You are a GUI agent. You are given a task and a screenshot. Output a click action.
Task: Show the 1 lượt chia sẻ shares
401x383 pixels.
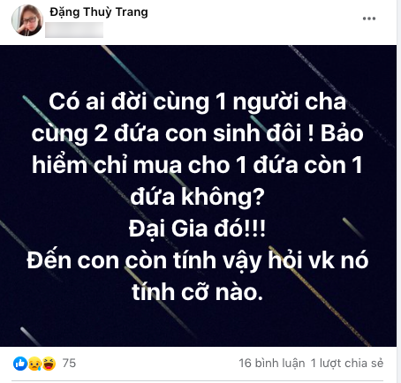(347, 364)
